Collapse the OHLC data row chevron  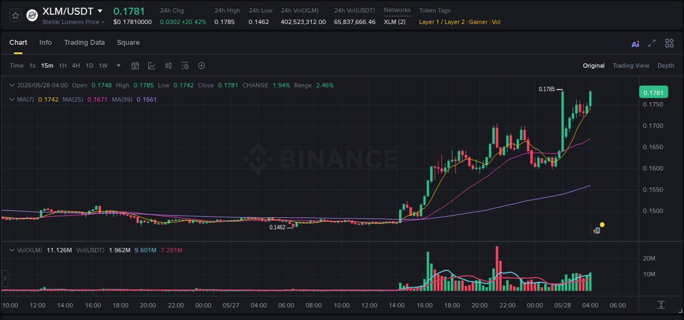[x=12, y=85]
